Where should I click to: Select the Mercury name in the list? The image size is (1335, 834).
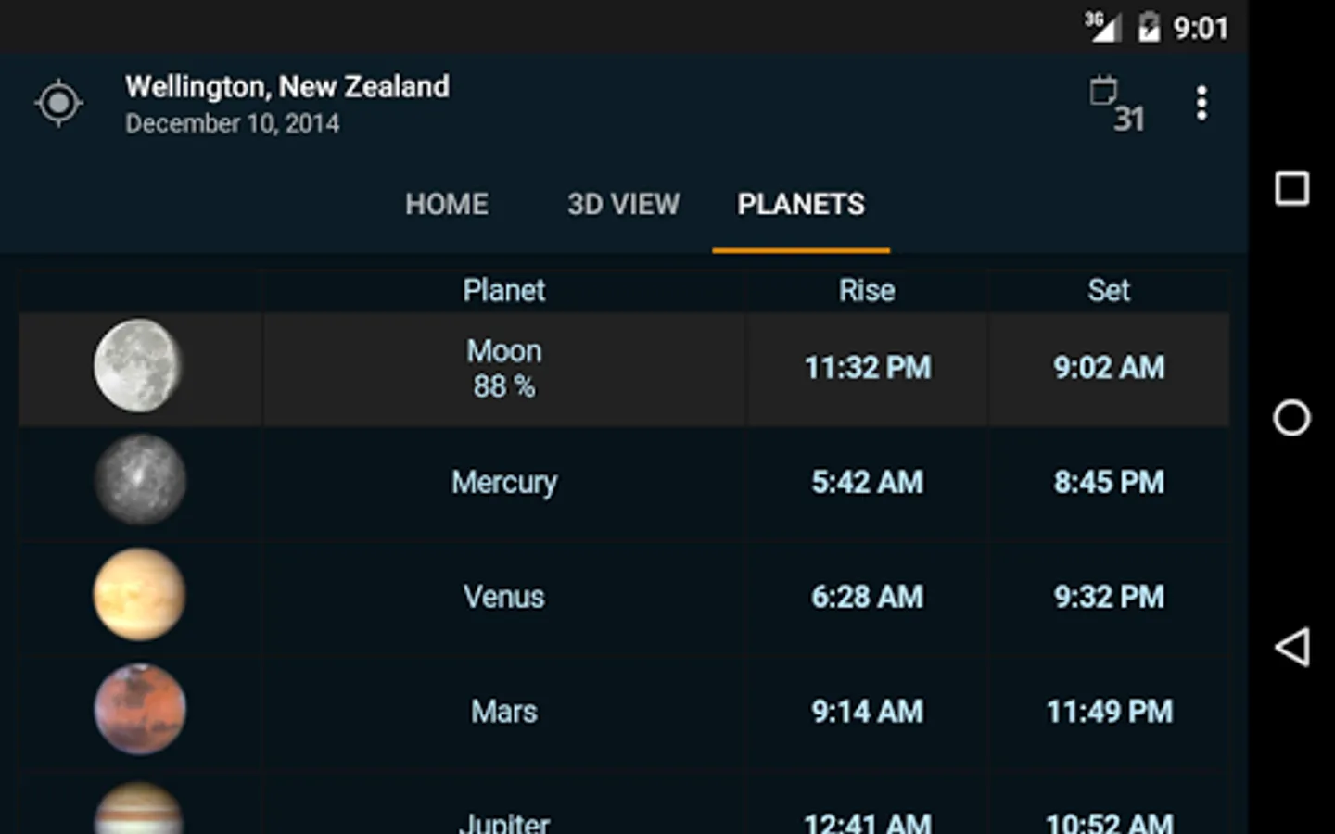point(504,483)
